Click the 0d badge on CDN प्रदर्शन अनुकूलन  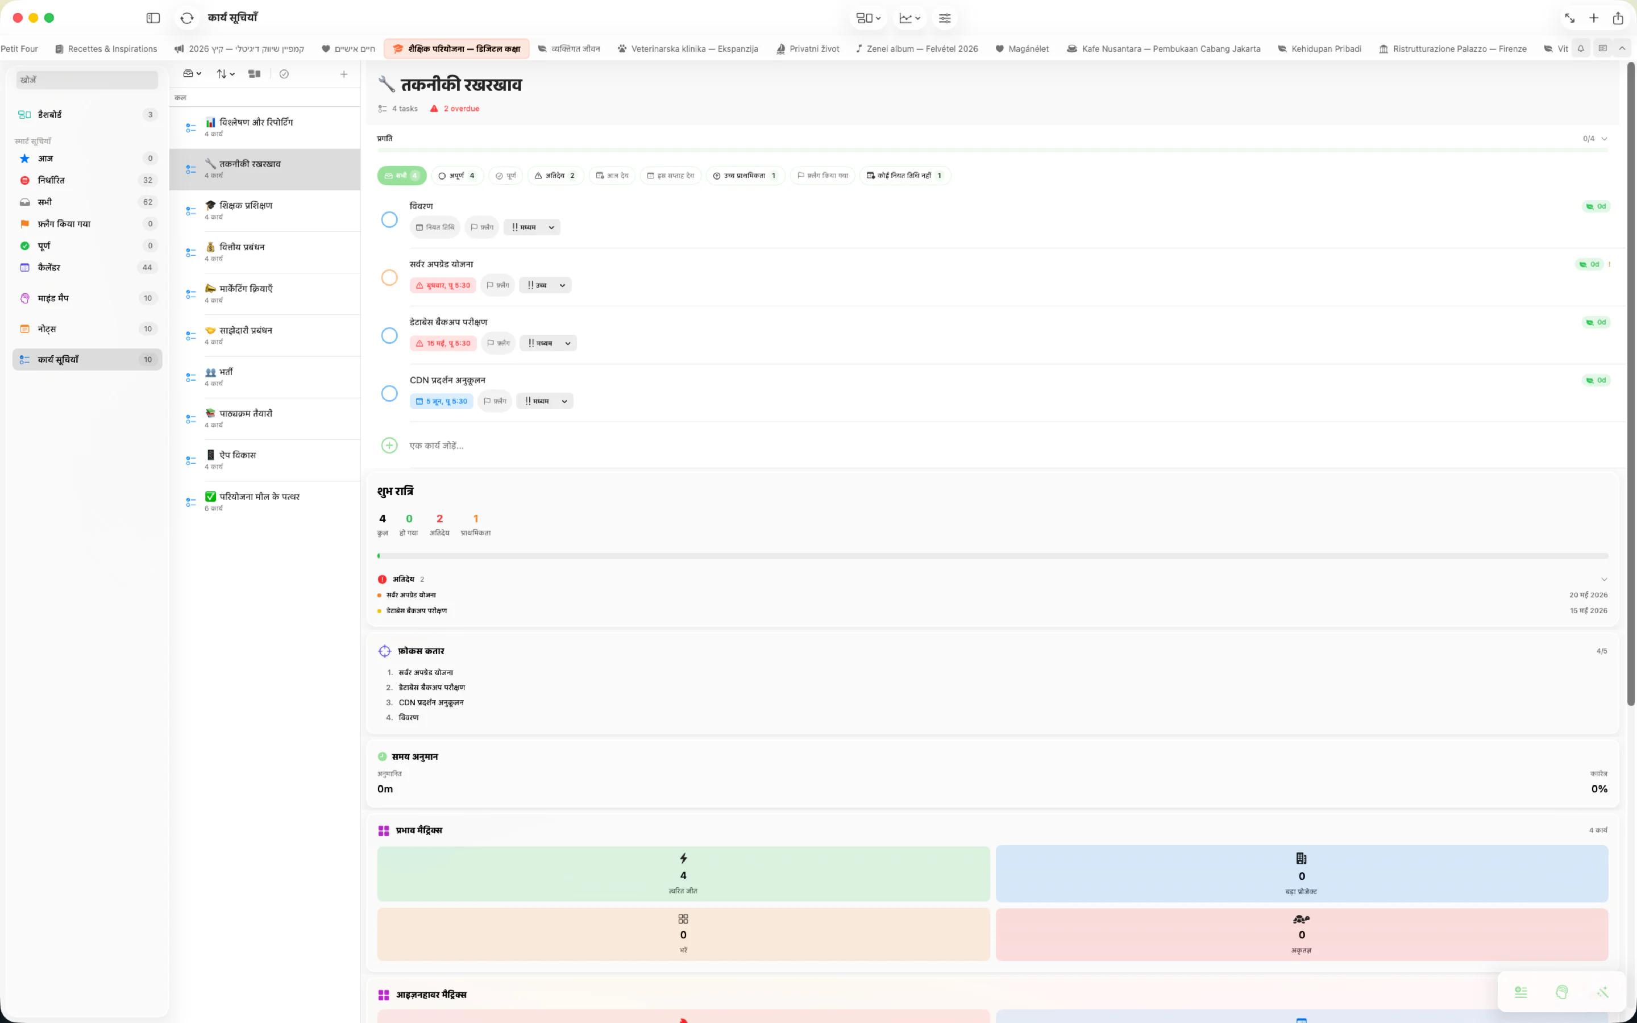click(1596, 380)
